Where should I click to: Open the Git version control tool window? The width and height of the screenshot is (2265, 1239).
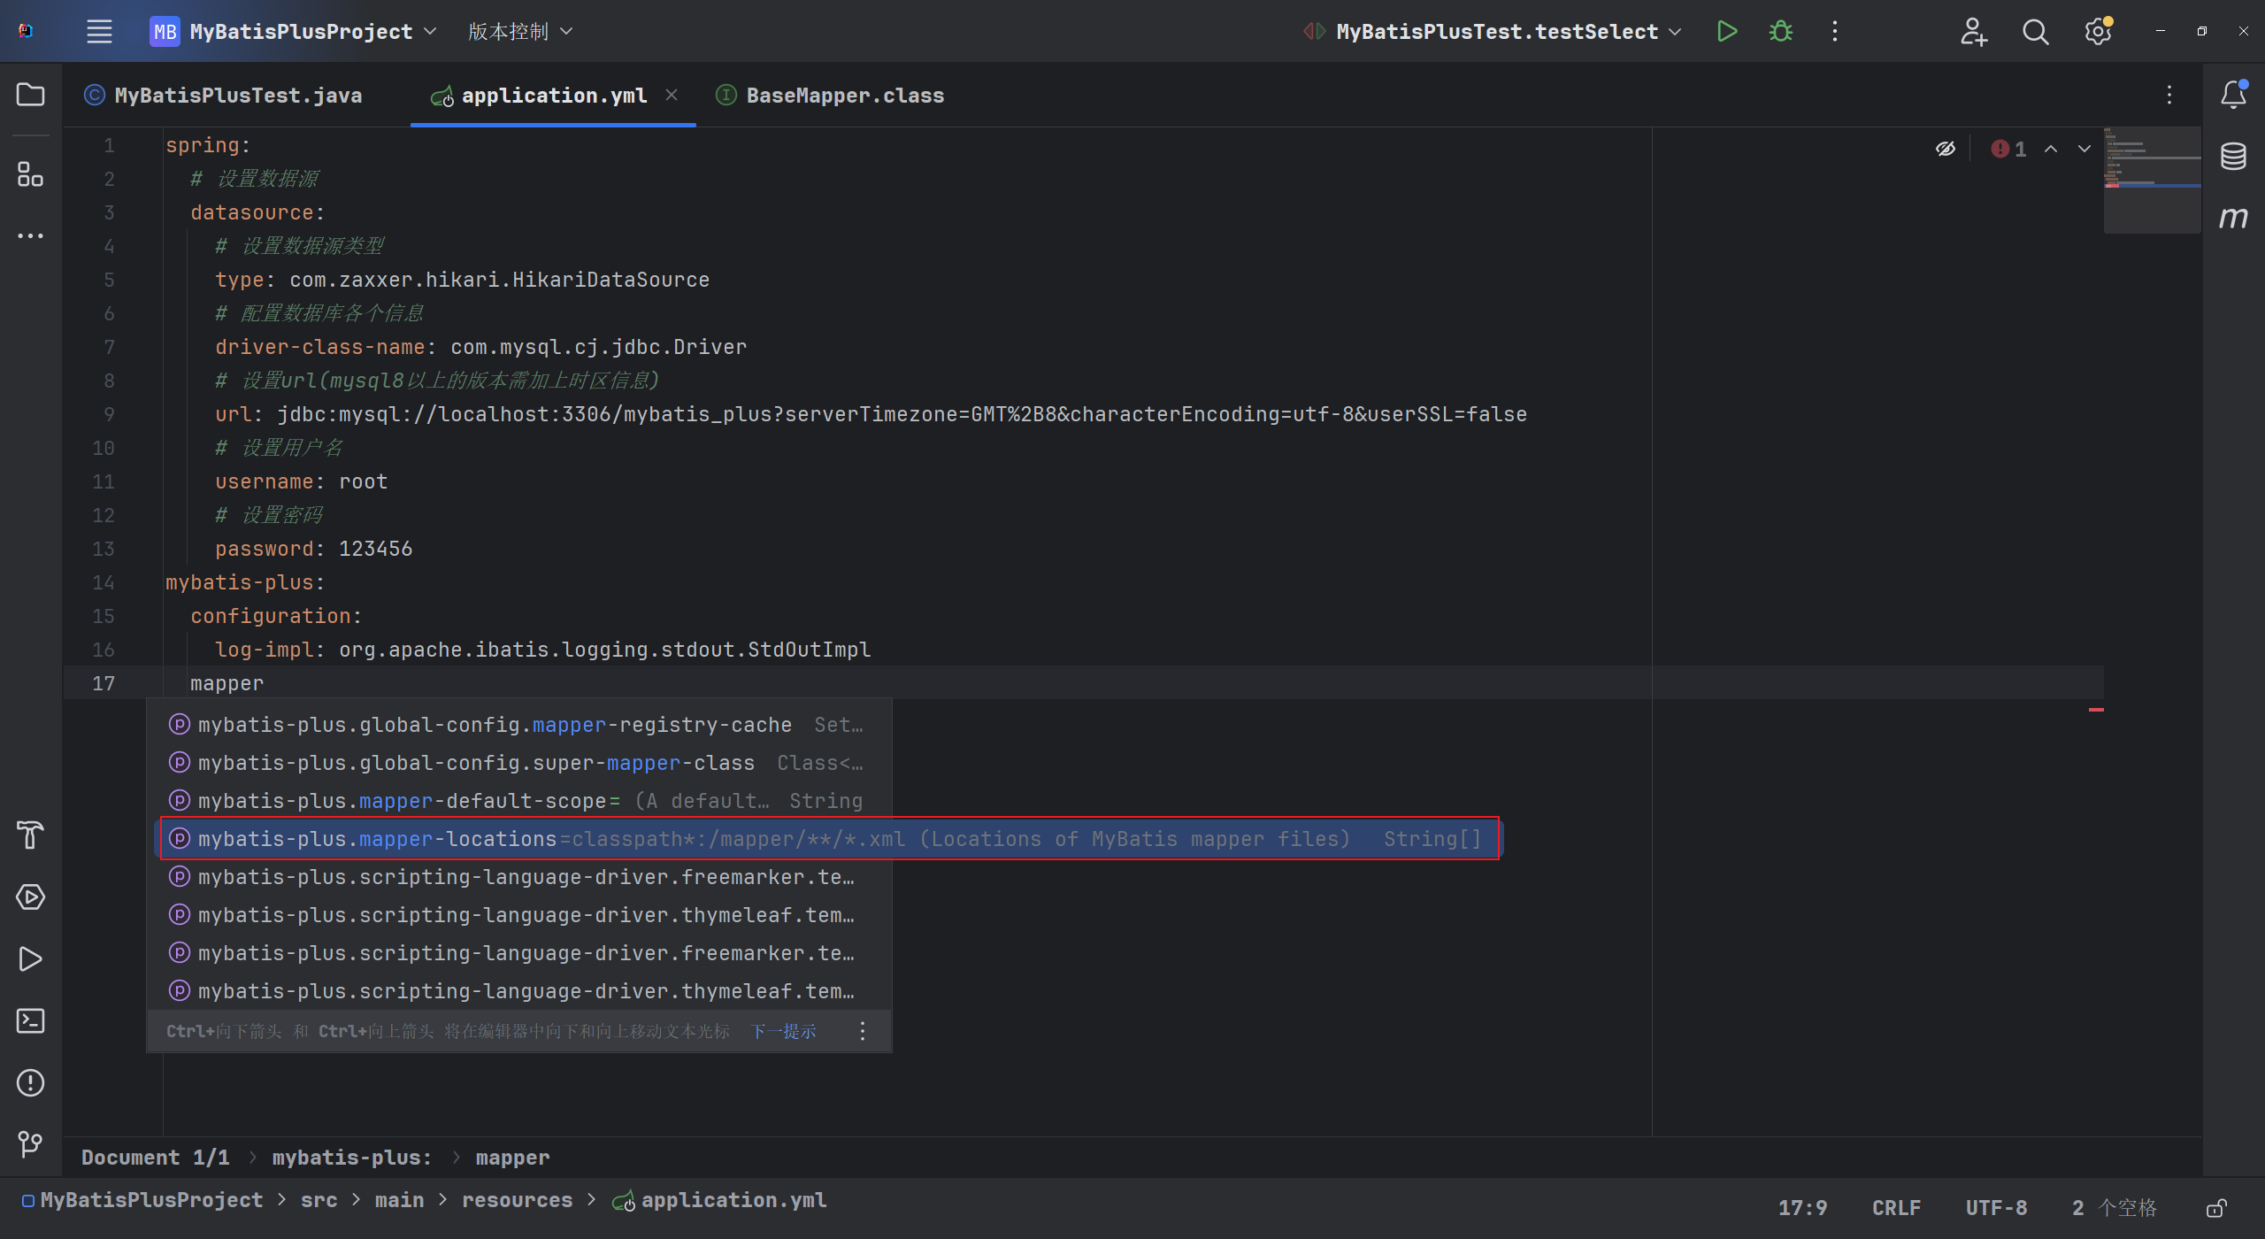[31, 1144]
